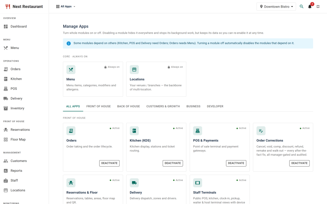Click the Orders app card icon
The width and height of the screenshot is (327, 204).
click(x=71, y=130)
